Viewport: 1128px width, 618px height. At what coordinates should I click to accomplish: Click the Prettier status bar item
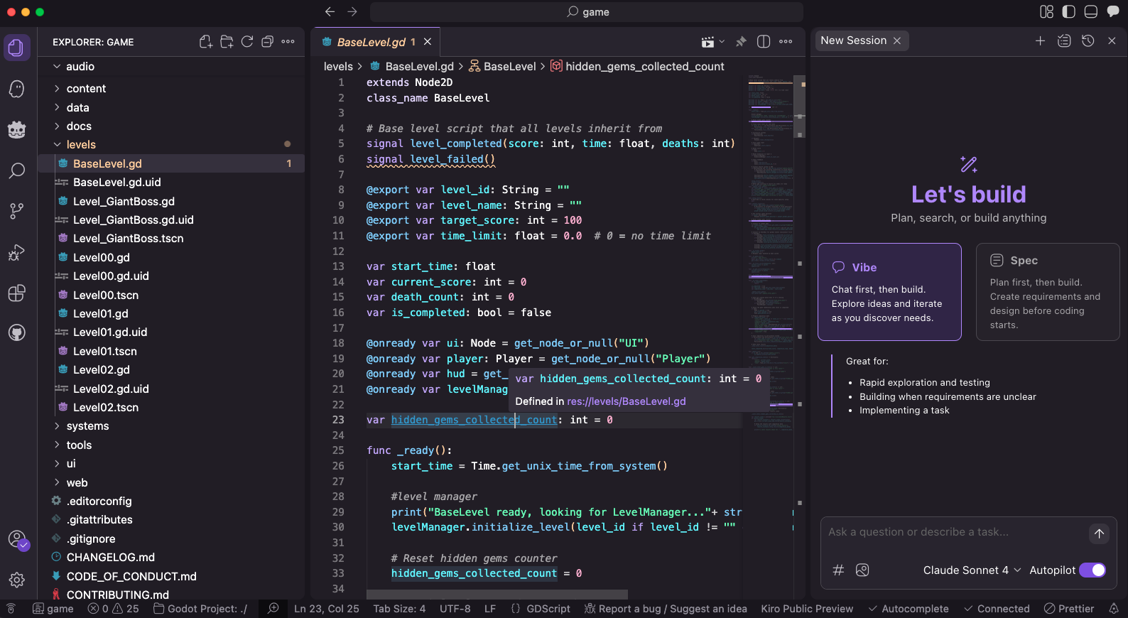pos(1069,609)
